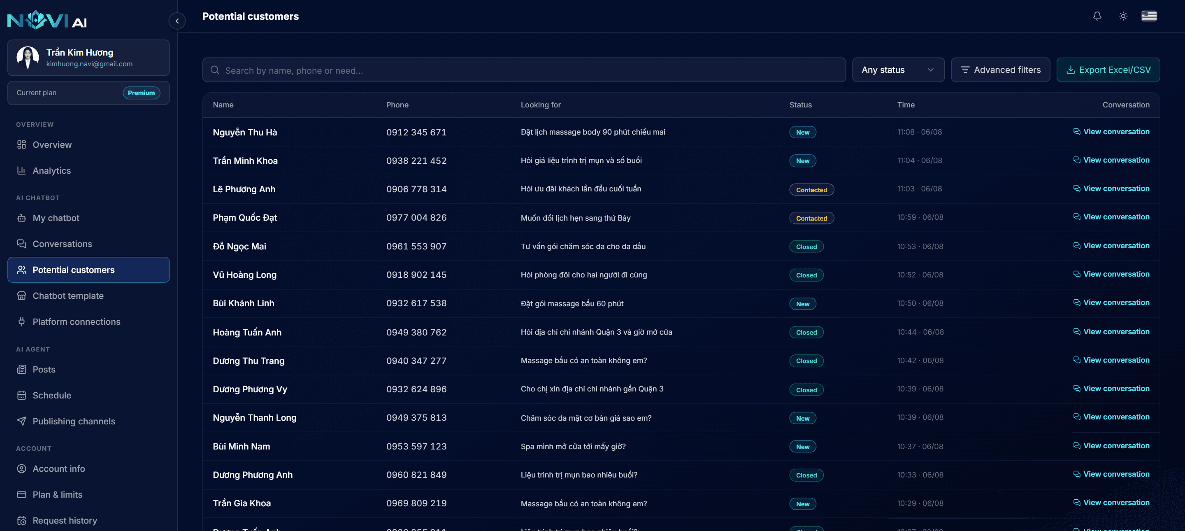This screenshot has width=1185, height=531.
Task: Click the Conversations chat icon
Action: [x=22, y=244]
